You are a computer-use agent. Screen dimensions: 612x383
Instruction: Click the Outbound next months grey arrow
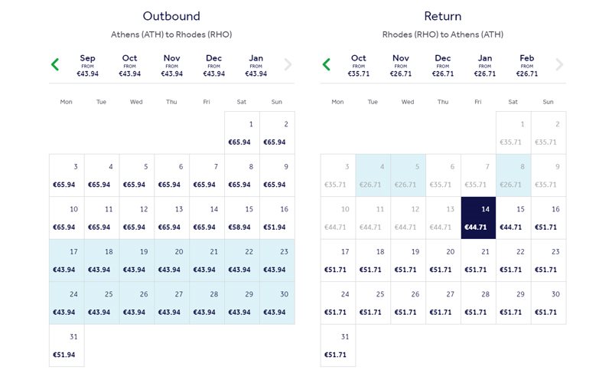point(288,65)
